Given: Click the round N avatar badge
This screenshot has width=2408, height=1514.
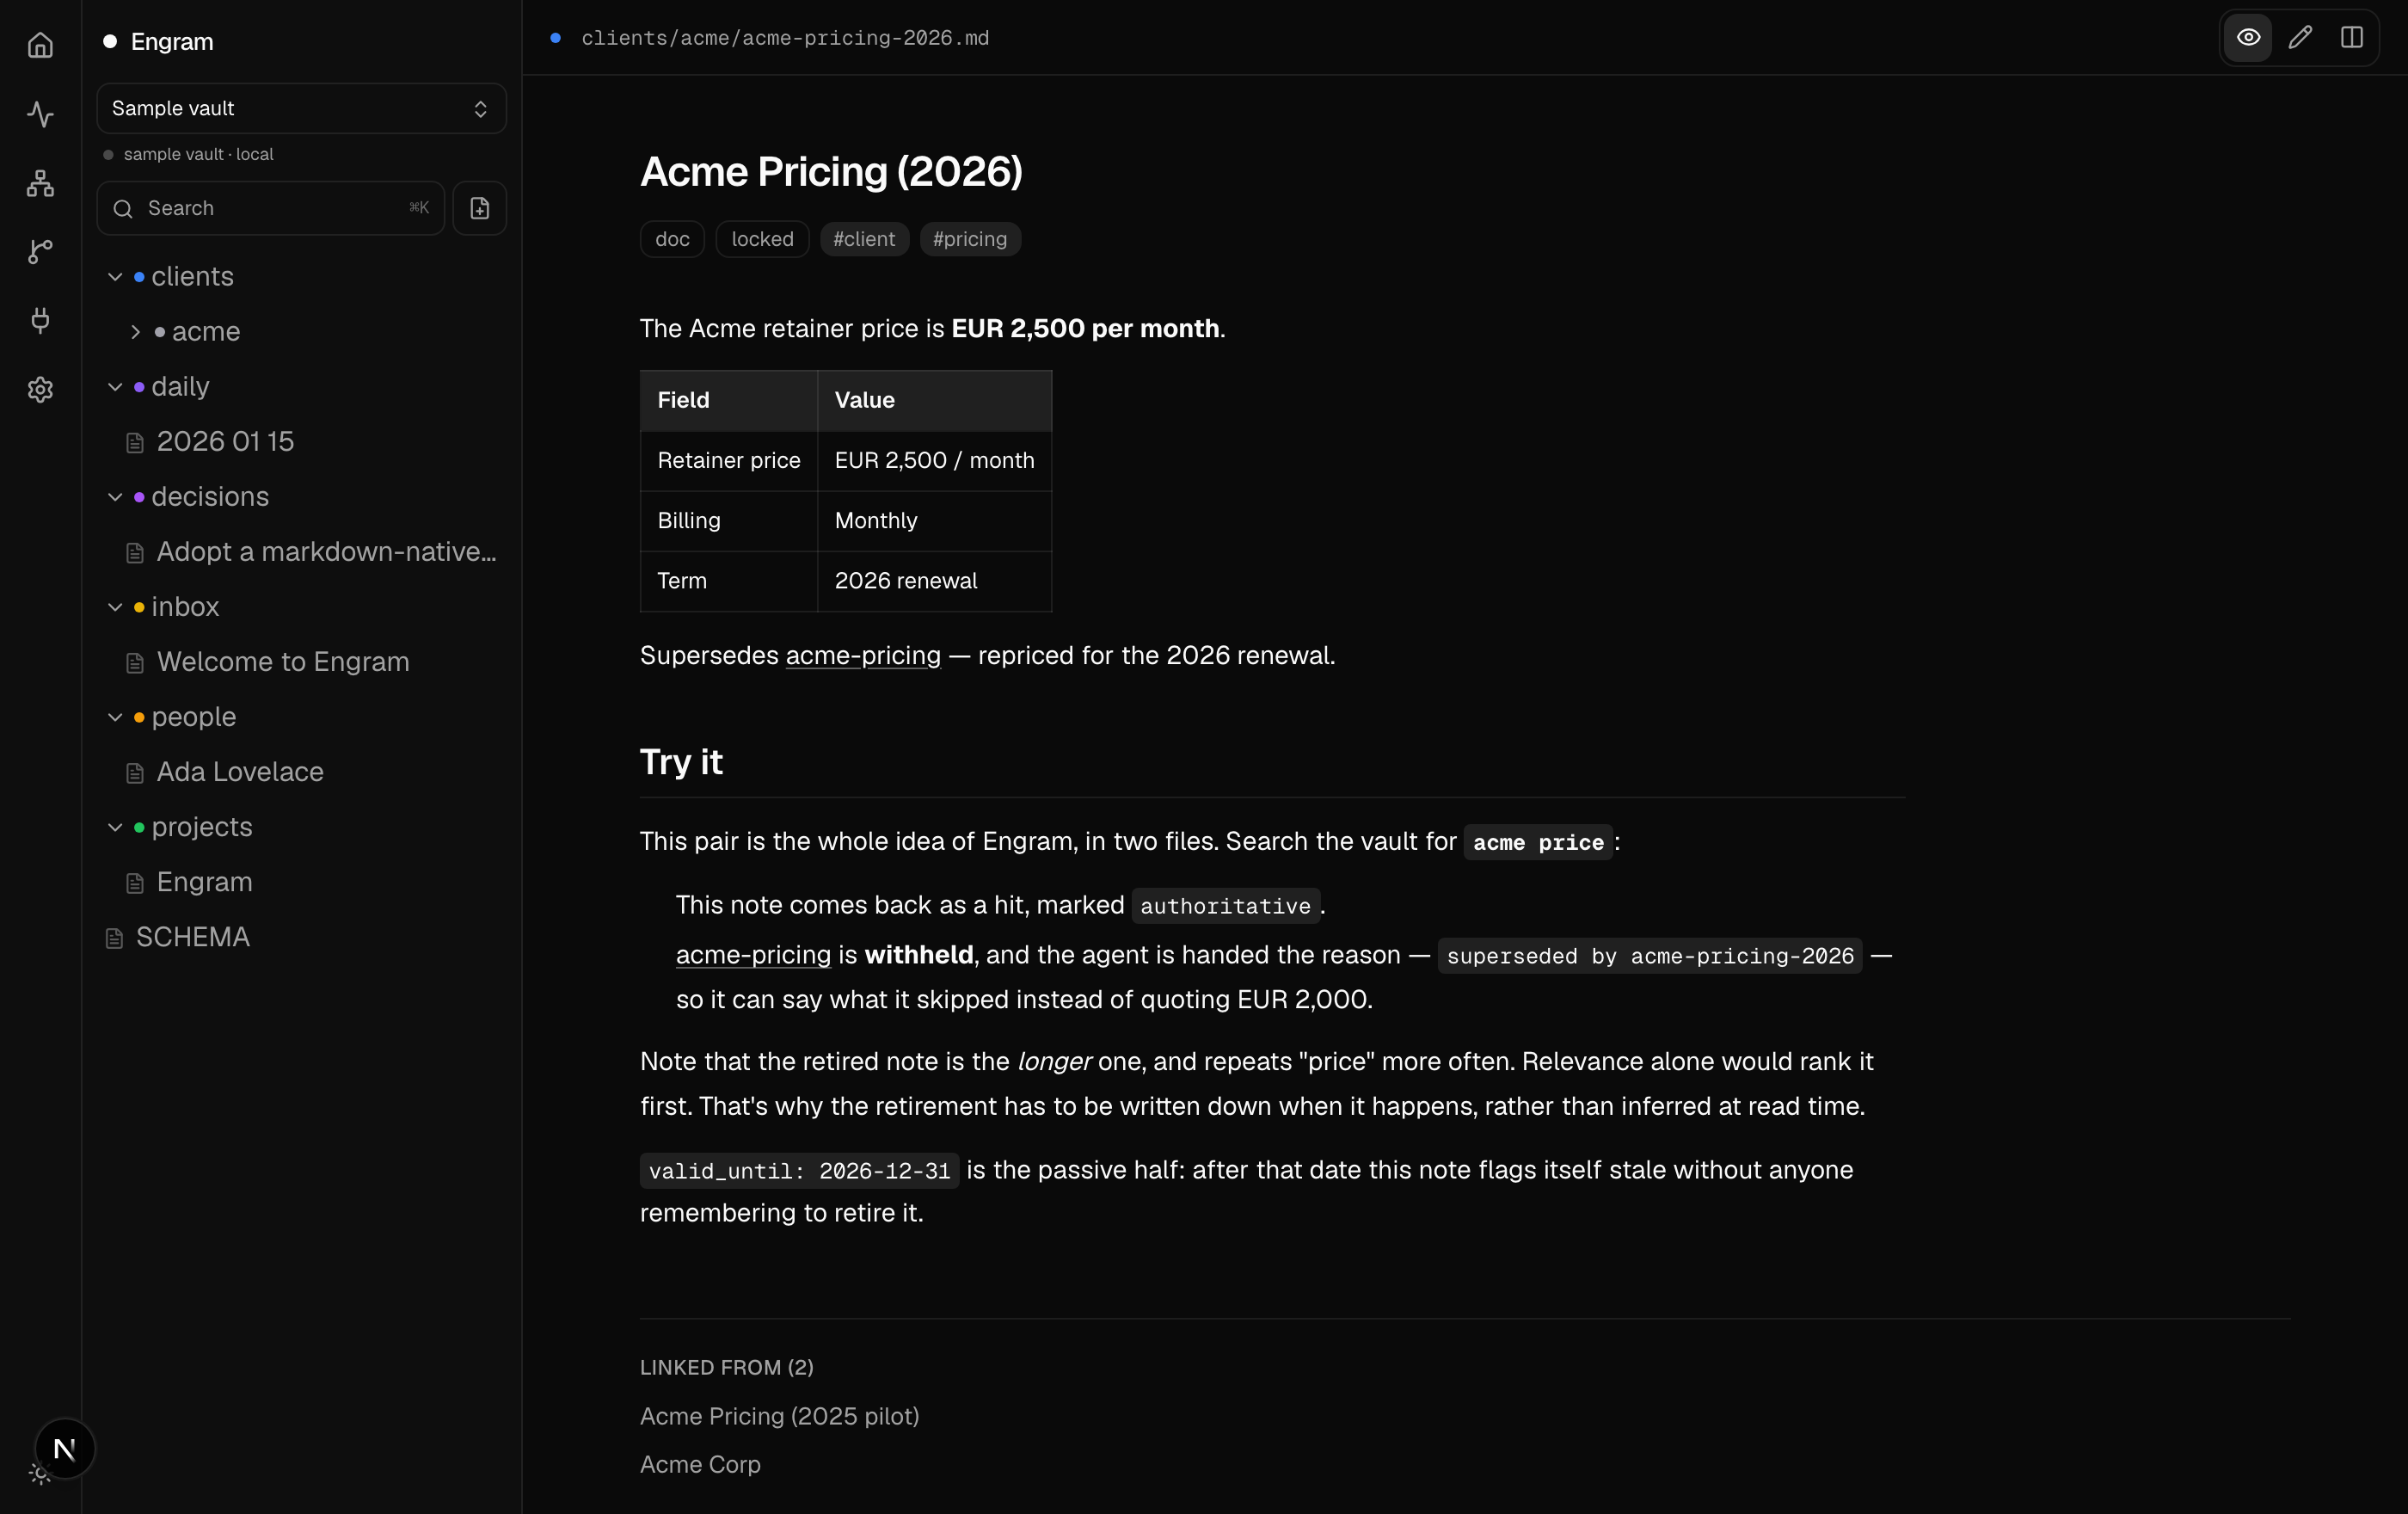Looking at the screenshot, I should (x=65, y=1448).
